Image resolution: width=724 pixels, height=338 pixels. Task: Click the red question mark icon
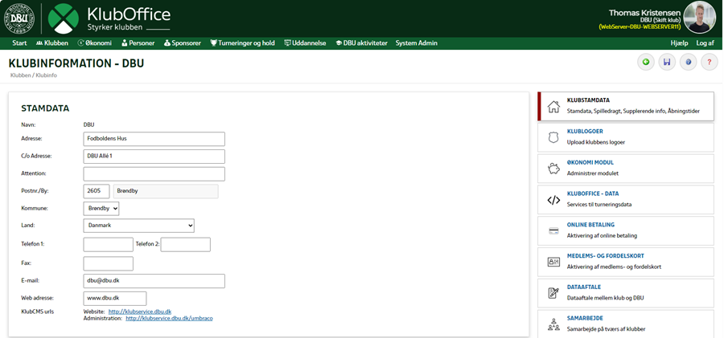click(710, 62)
